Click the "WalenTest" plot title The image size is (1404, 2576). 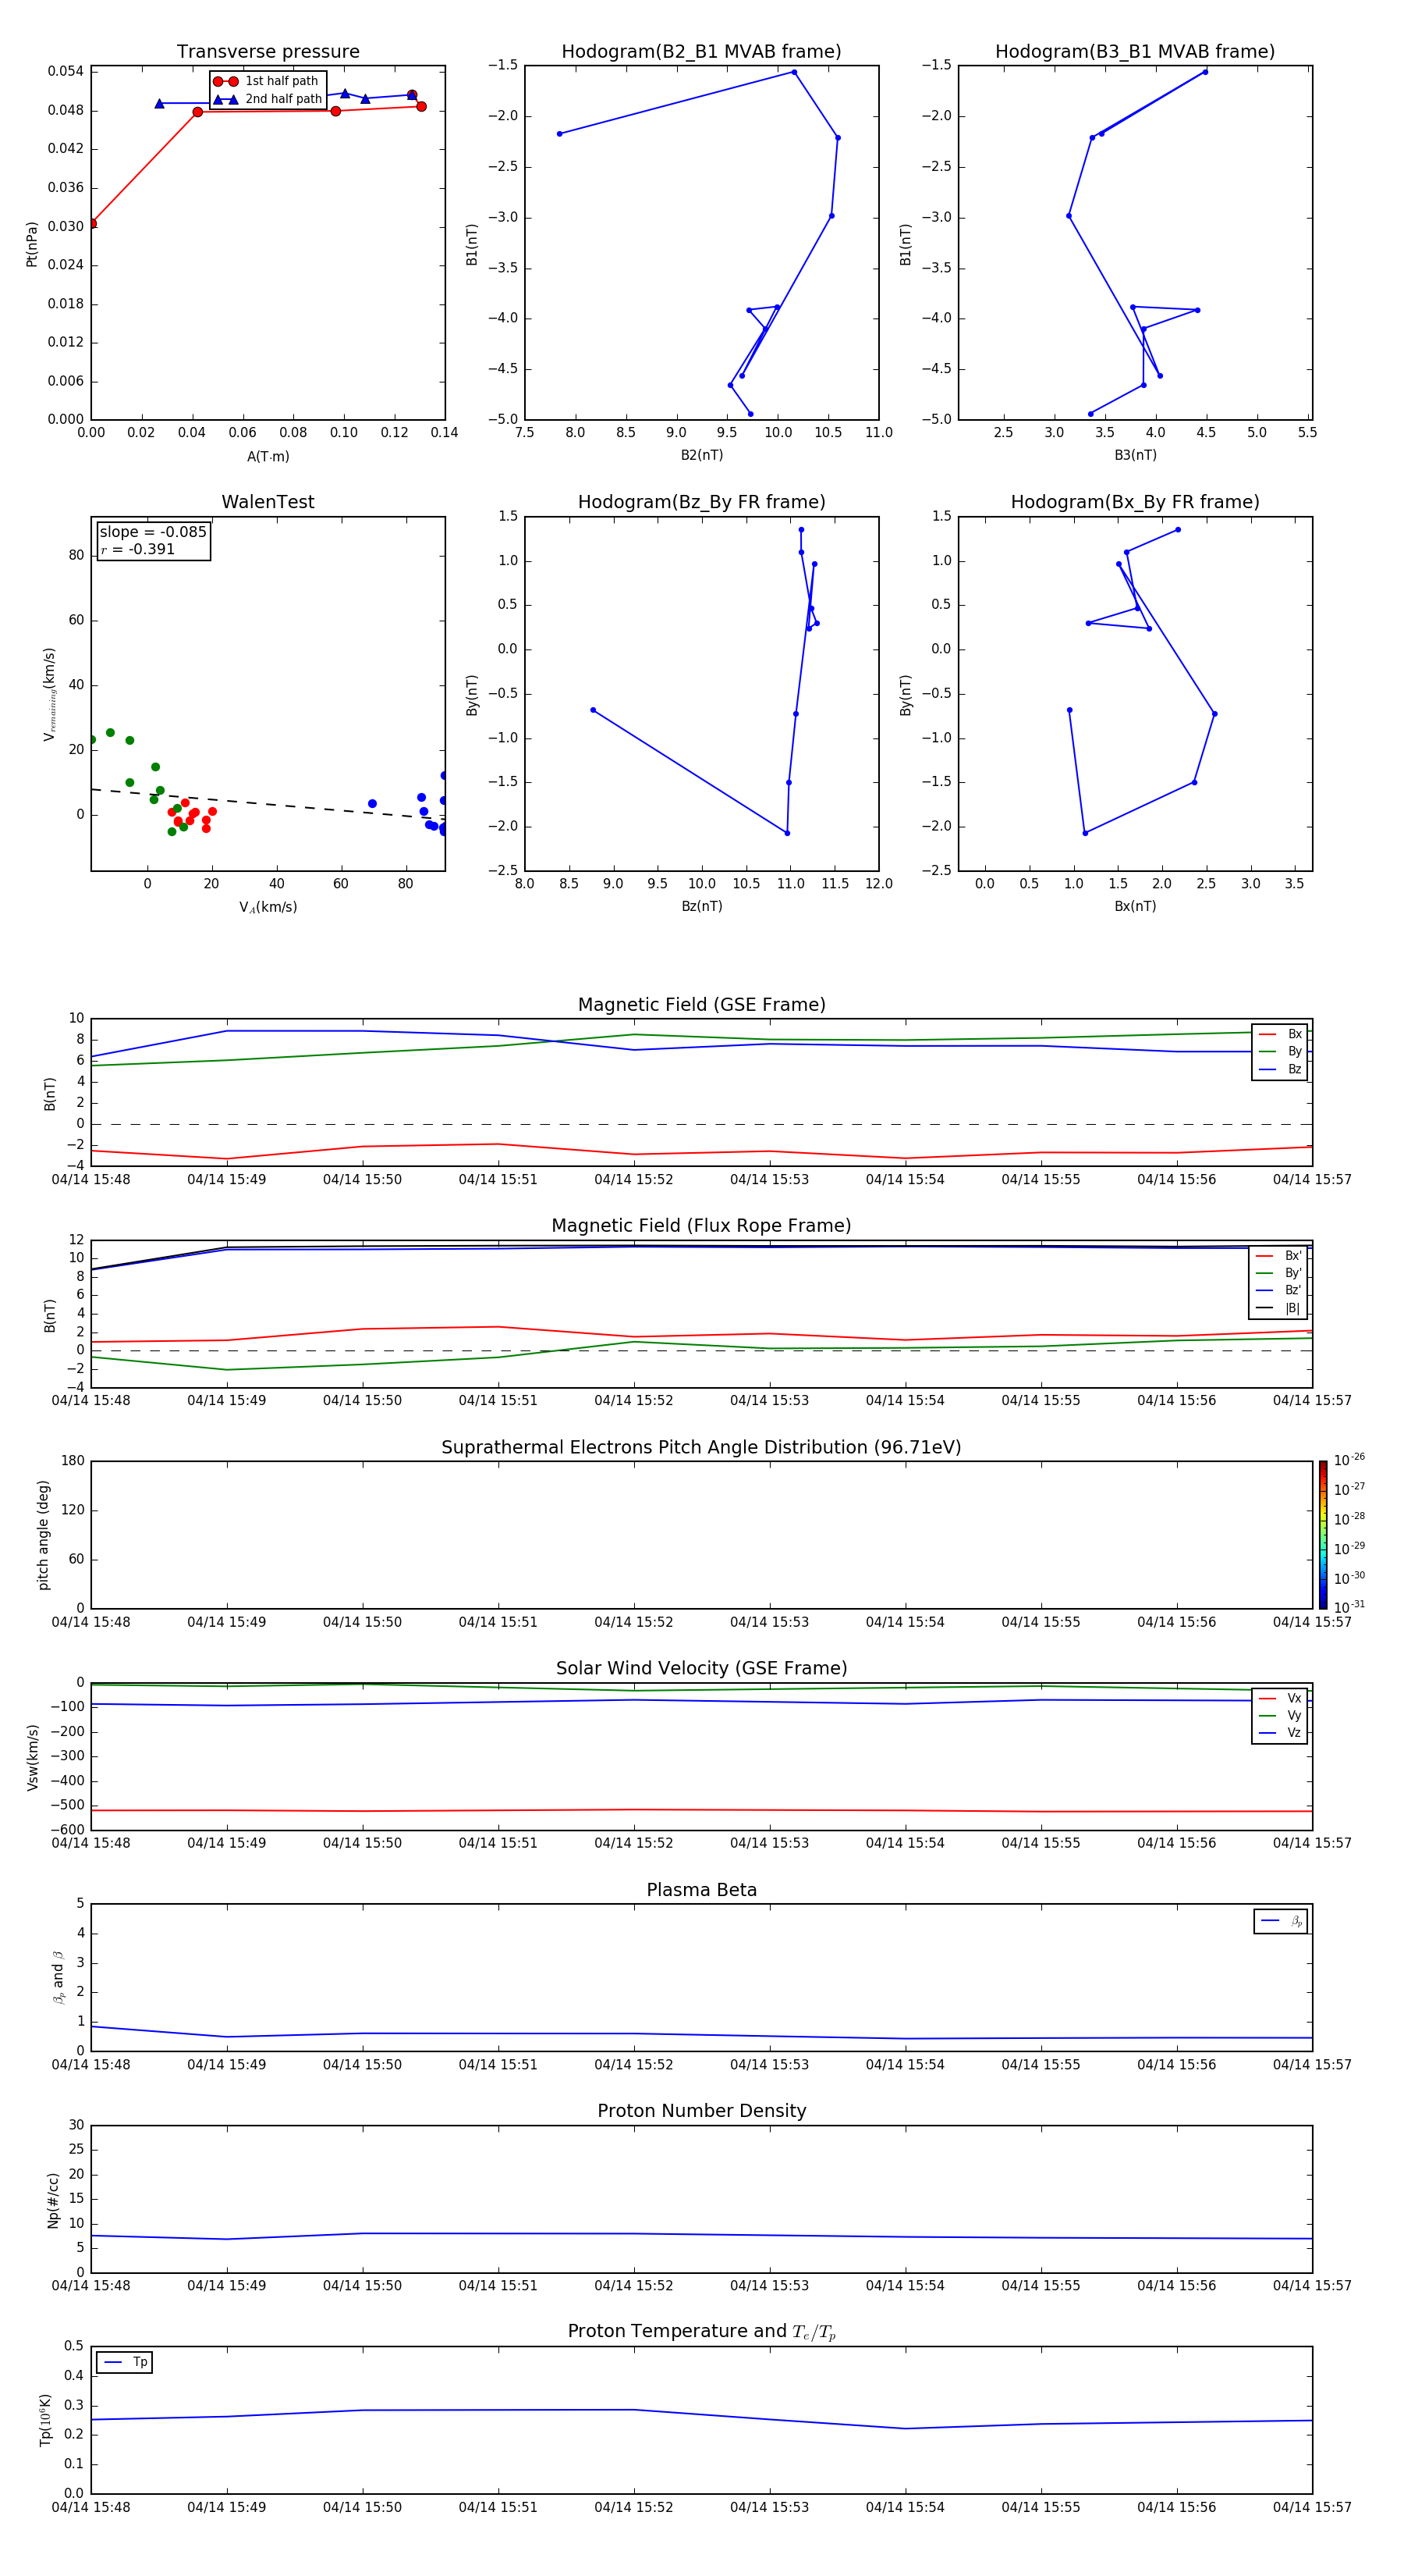click(268, 502)
